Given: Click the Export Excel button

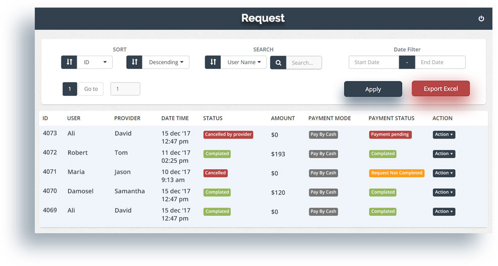Looking at the screenshot, I should (x=441, y=89).
